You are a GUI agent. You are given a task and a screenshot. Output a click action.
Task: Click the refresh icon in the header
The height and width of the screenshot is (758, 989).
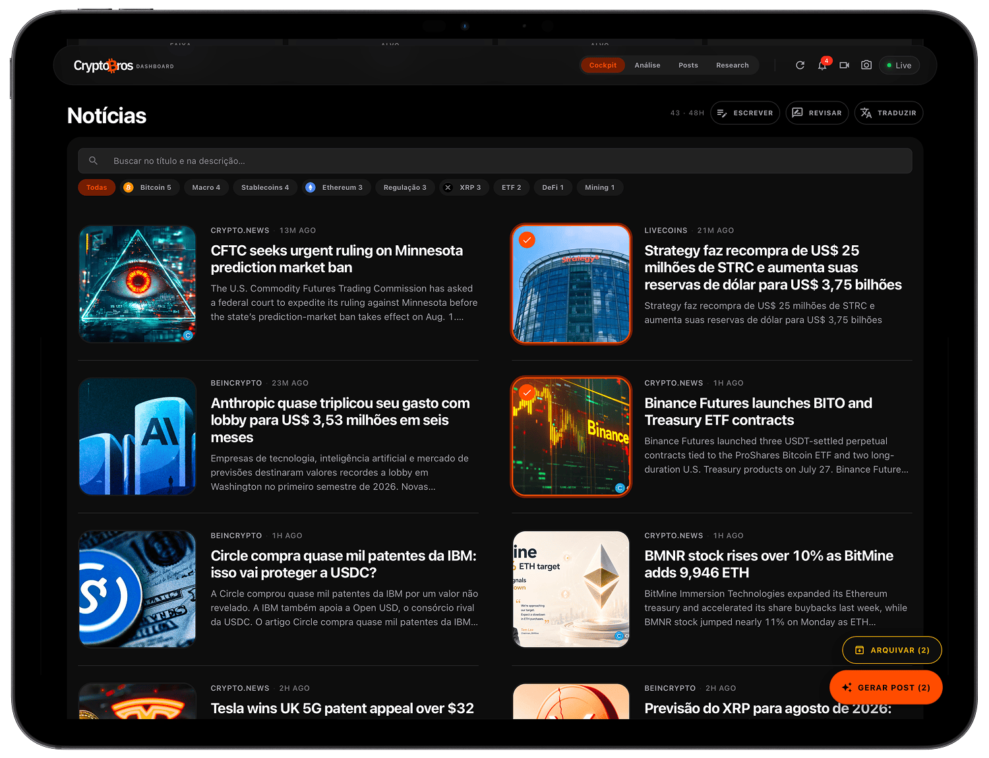point(800,65)
